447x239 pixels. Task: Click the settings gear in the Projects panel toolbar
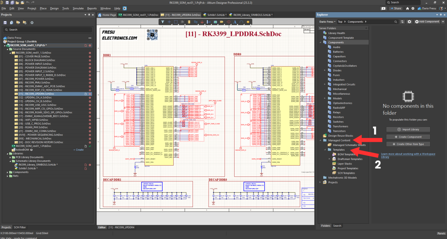[32, 22]
